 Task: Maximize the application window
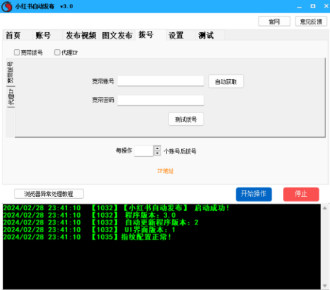point(313,6)
